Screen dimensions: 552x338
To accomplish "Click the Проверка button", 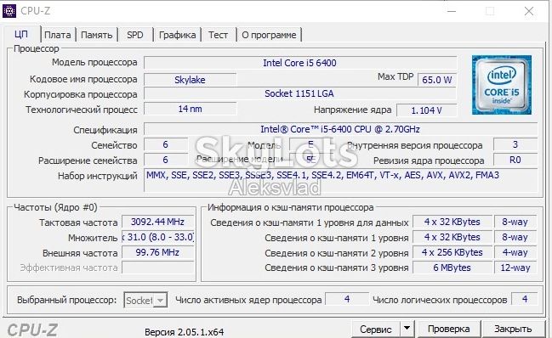I will tap(449, 329).
